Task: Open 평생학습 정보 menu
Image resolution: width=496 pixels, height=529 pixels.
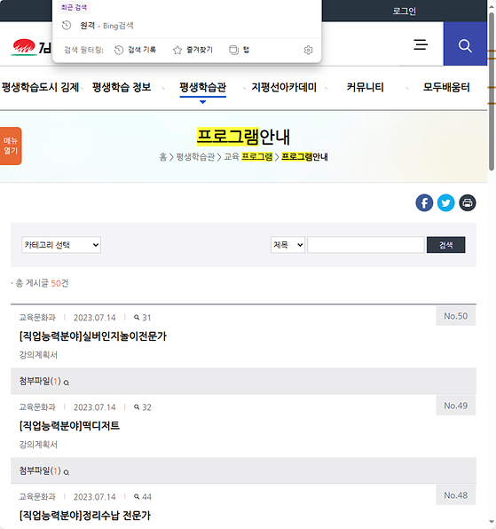Action: (x=122, y=87)
